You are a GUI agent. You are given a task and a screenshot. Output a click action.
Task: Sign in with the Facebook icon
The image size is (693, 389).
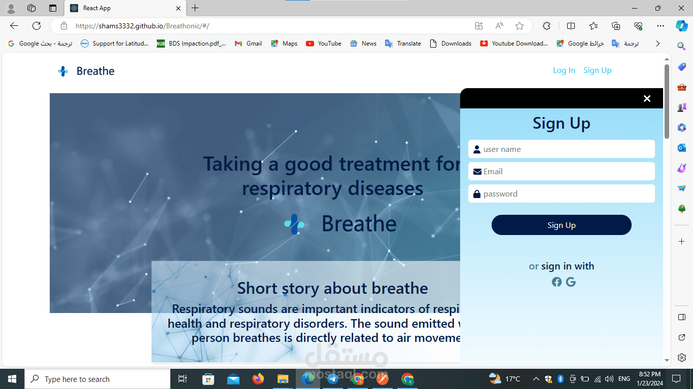click(557, 282)
